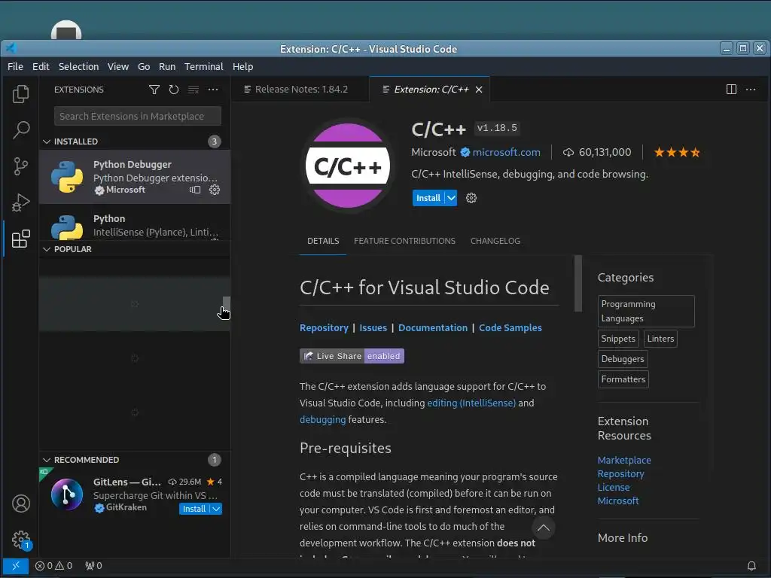Viewport: 771px width, 578px height.
Task: Follow the editing (IntelliSense) link
Action: (471, 403)
